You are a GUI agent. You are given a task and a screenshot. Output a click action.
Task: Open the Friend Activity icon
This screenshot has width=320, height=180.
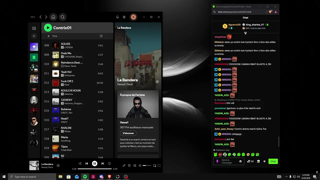(124, 17)
